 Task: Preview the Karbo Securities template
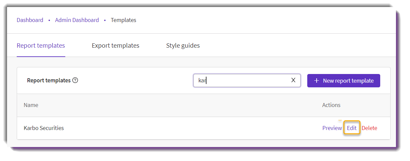332,128
